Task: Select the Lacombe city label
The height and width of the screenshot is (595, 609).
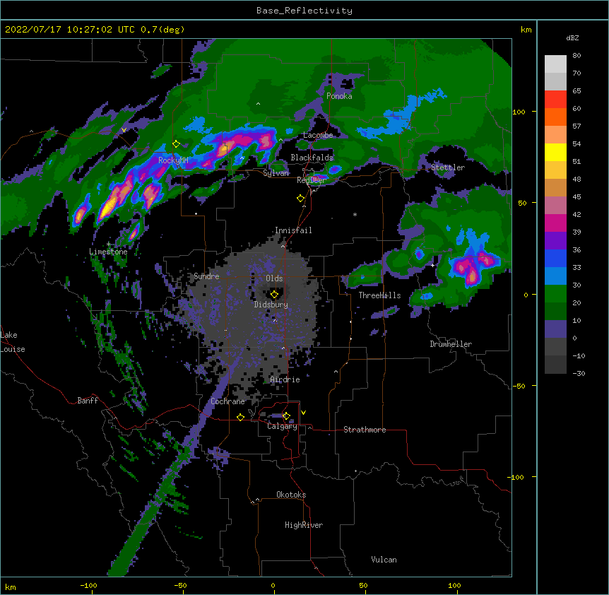Action: coord(318,135)
